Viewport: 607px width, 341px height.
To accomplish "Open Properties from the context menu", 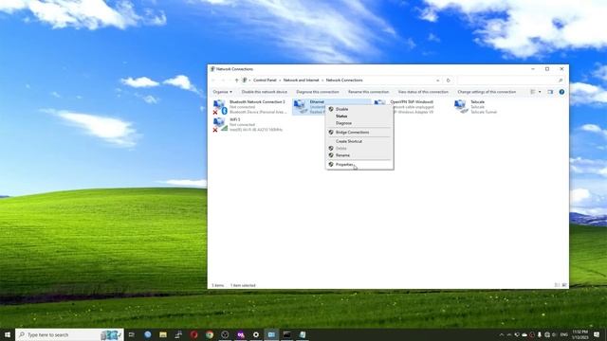I will coord(359,165).
